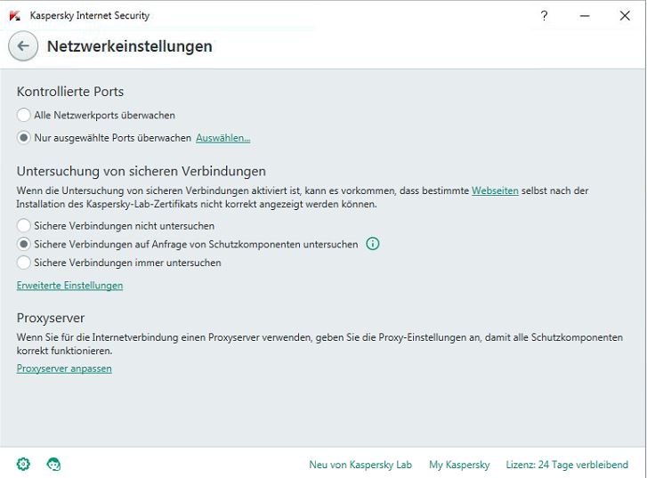This screenshot has width=647, height=478.
Task: Click Lizenz: 24 Tage verbleibend
Action: tap(567, 465)
